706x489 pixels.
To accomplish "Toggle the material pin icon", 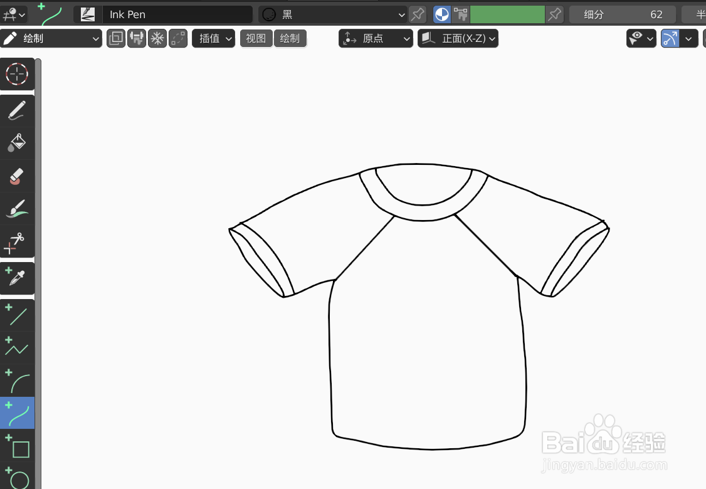I will pos(418,14).
